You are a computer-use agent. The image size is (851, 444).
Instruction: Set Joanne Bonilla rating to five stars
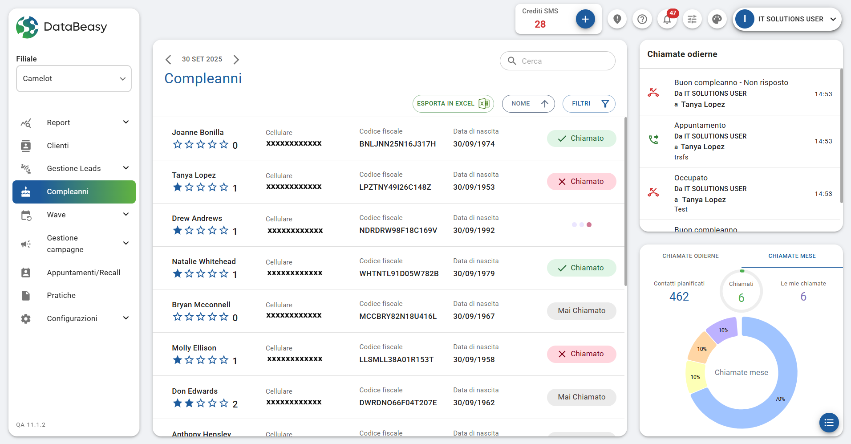(224, 144)
